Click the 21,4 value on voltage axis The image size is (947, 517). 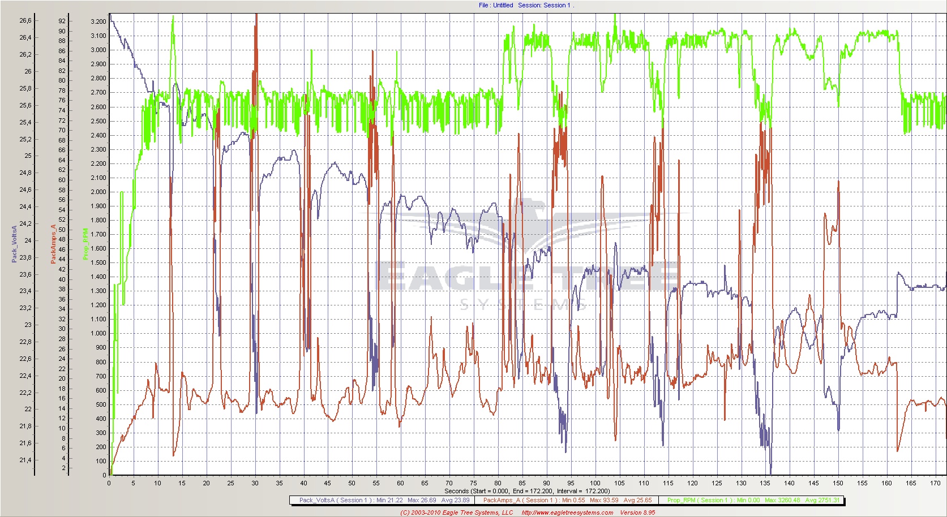click(x=25, y=460)
